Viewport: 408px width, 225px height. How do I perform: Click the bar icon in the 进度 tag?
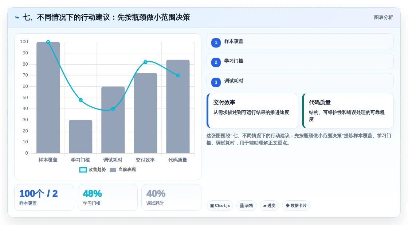click(265, 206)
